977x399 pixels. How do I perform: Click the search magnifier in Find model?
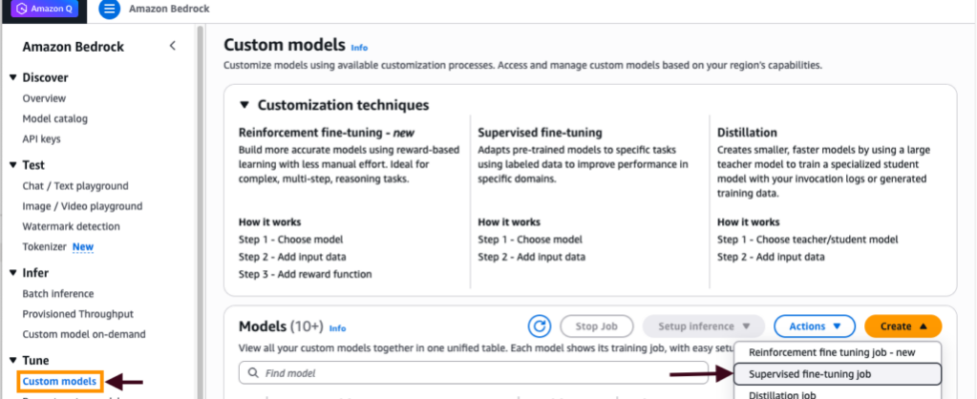(252, 373)
